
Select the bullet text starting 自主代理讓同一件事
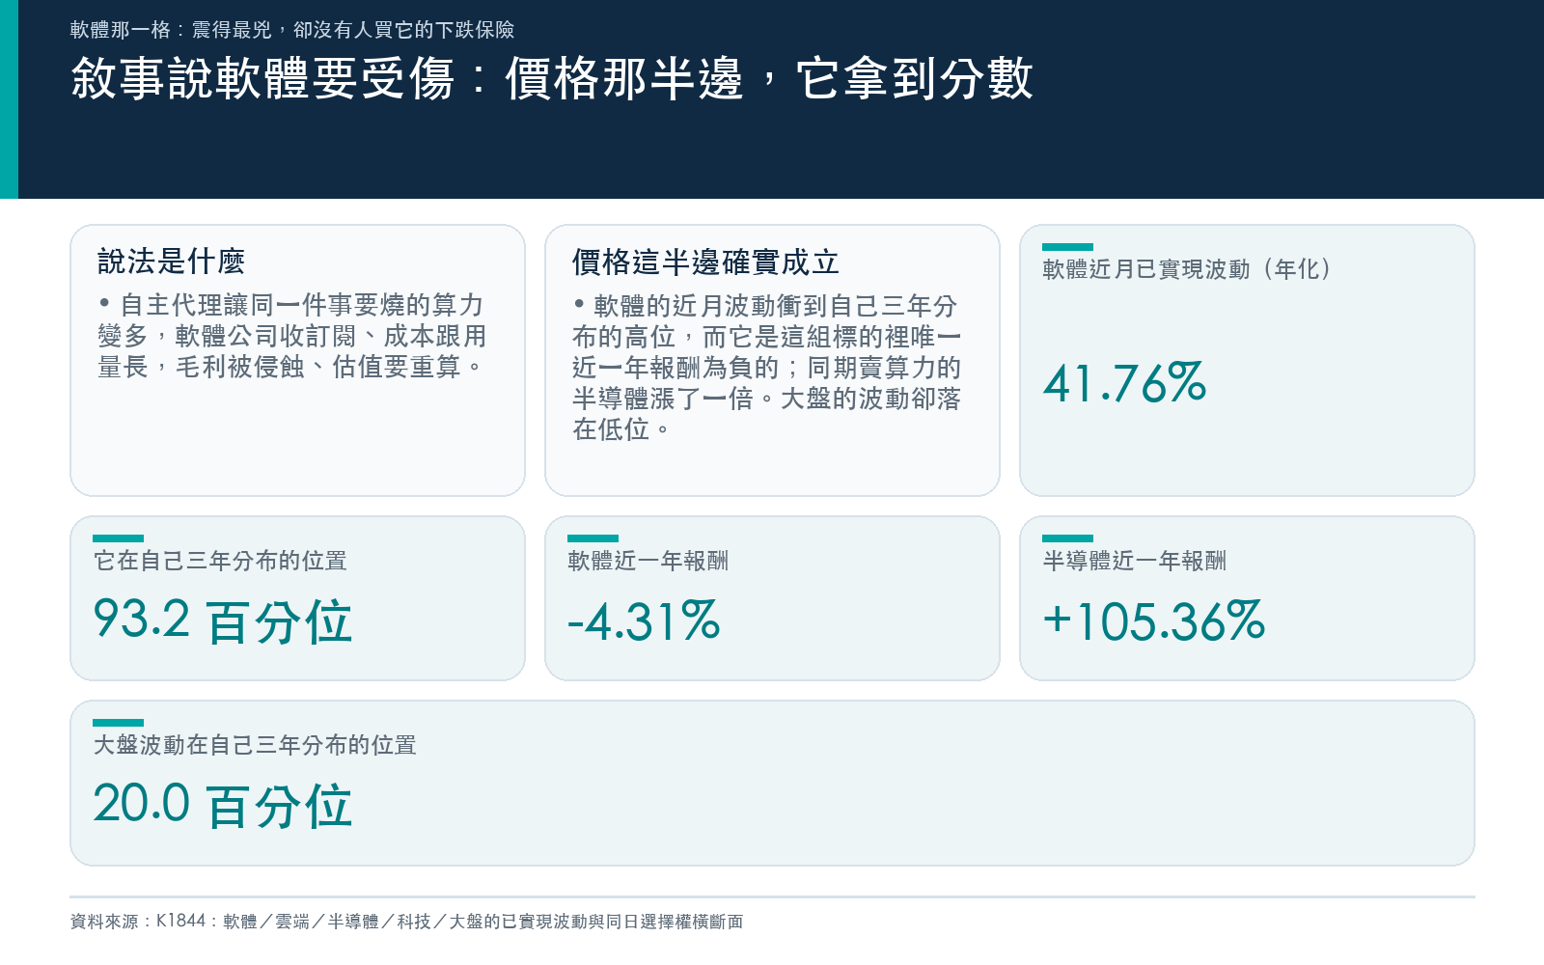(291, 336)
